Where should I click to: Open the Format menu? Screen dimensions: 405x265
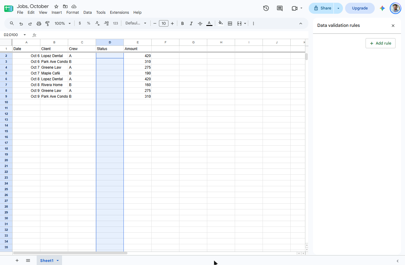[73, 13]
